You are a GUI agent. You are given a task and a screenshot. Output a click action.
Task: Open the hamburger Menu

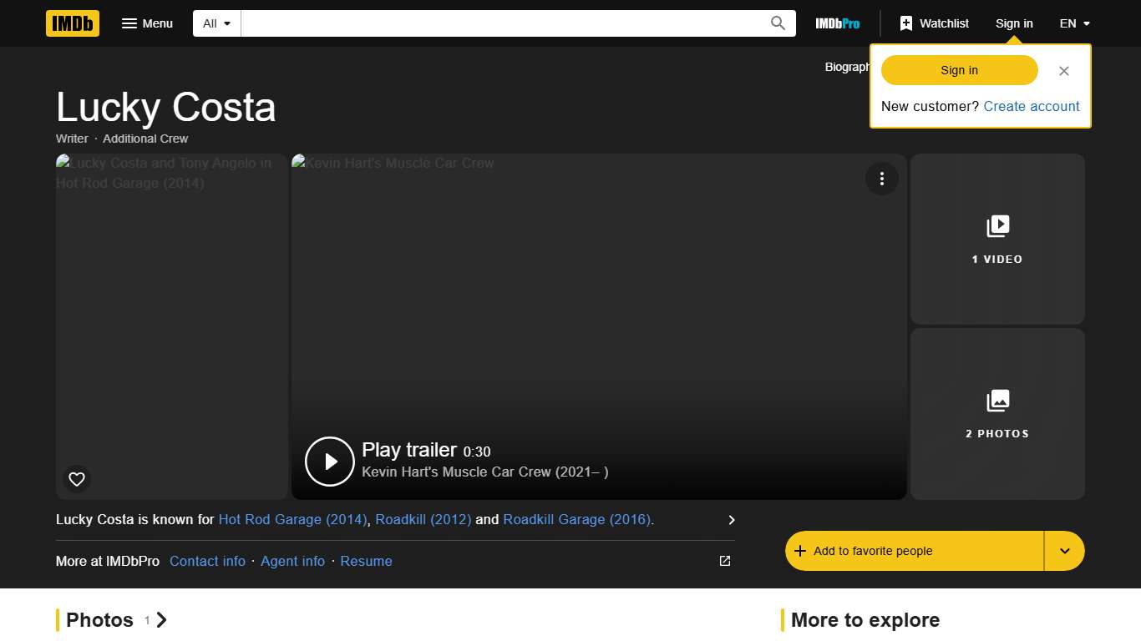click(x=147, y=23)
